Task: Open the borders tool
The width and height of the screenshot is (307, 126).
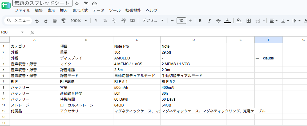Action: [248, 21]
